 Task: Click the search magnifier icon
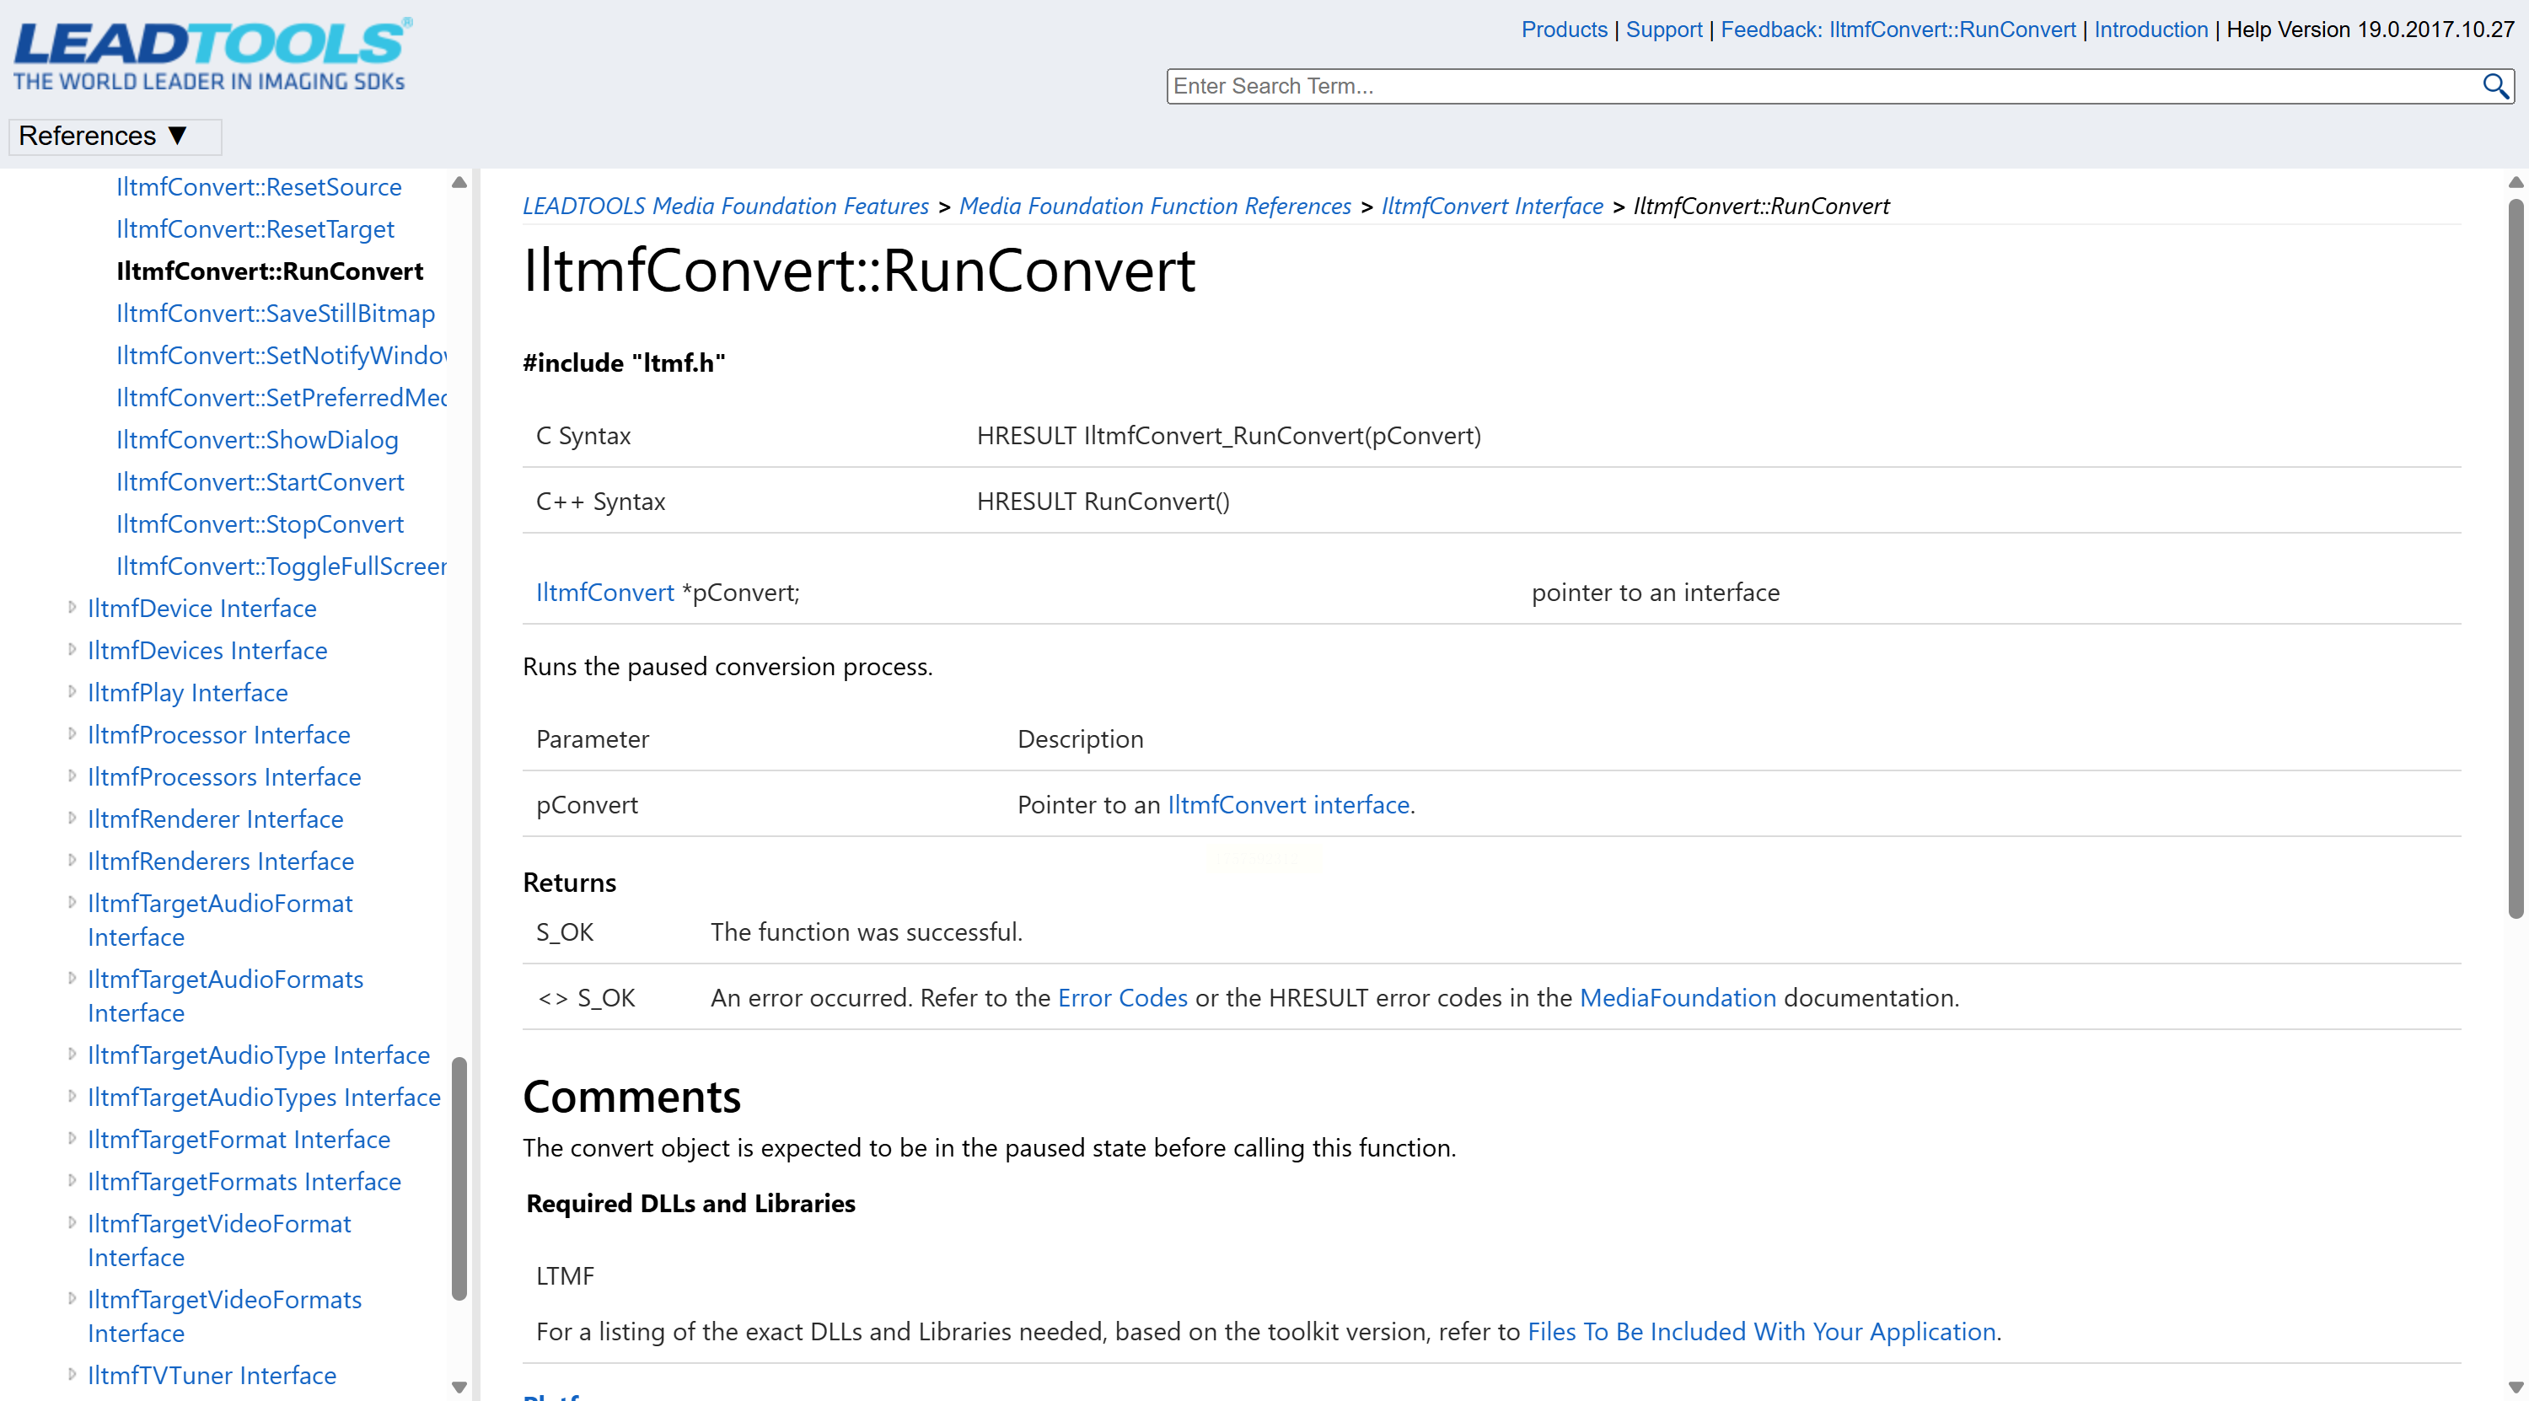click(2494, 86)
